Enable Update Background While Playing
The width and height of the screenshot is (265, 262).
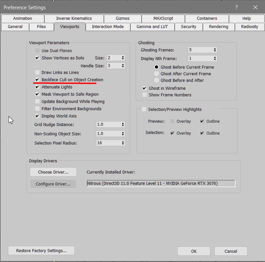37,101
